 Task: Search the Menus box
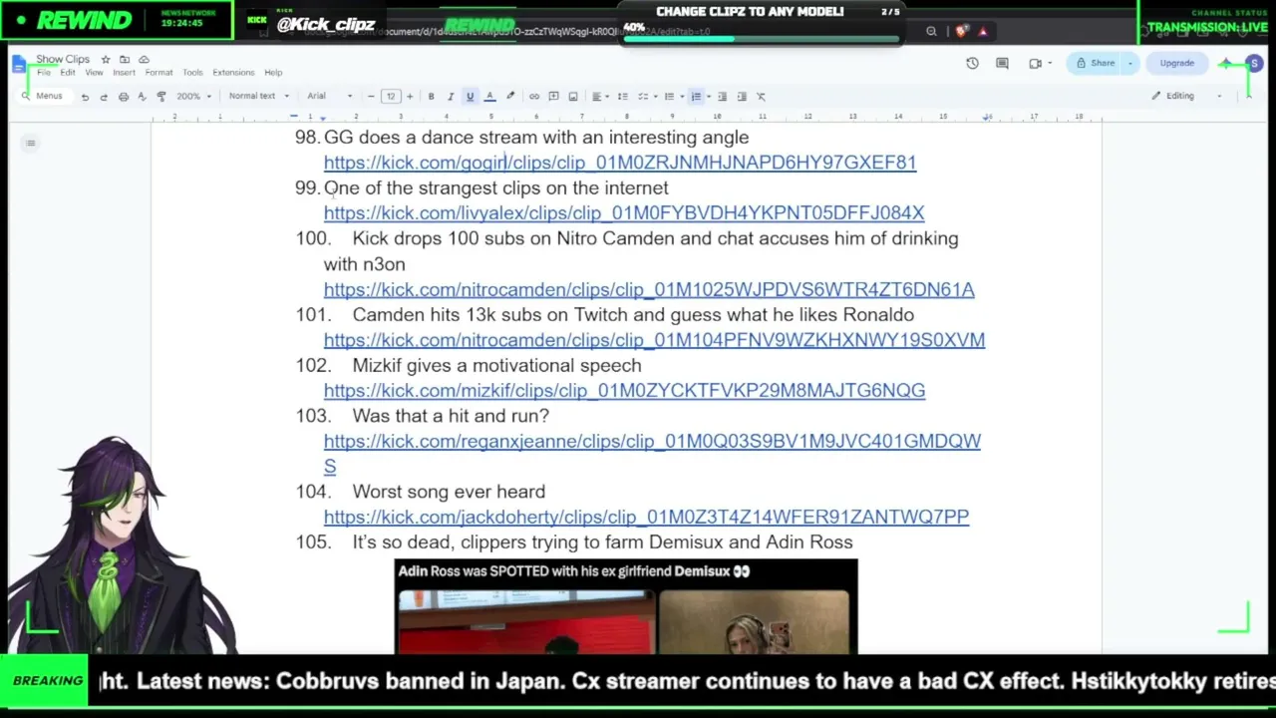tap(43, 97)
